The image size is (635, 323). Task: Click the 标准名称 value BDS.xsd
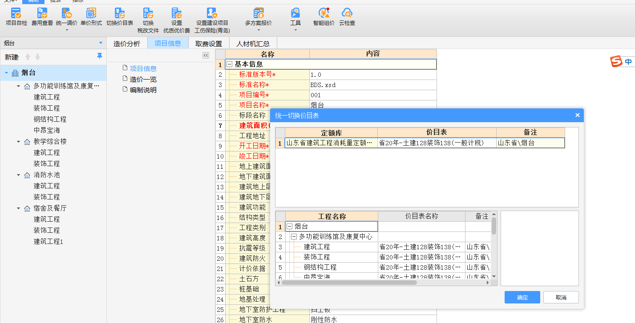(x=373, y=85)
